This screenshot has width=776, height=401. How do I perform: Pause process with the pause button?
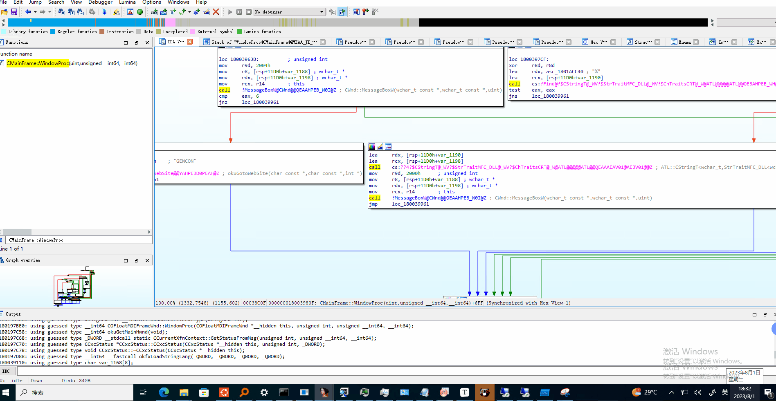(x=239, y=12)
